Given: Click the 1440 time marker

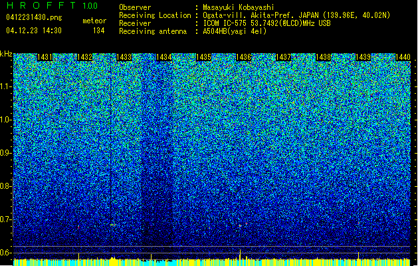Looking at the screenshot, I should click(x=403, y=57).
